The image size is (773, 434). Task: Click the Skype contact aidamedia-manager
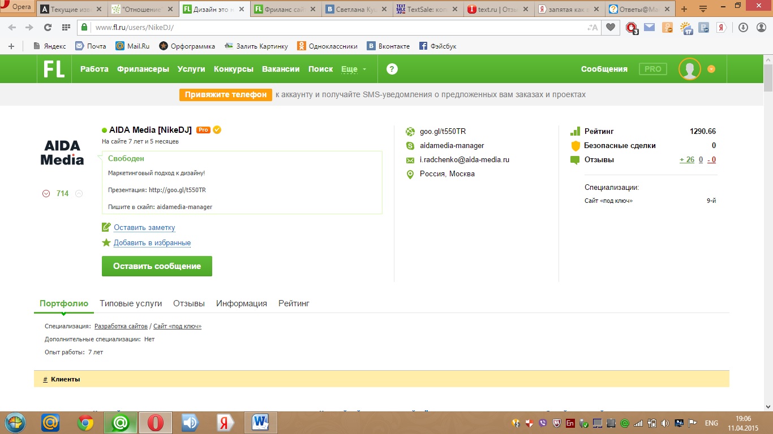tap(452, 146)
